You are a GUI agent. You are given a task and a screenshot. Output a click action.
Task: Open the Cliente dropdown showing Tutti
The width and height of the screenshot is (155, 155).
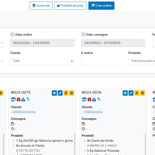point(42,61)
